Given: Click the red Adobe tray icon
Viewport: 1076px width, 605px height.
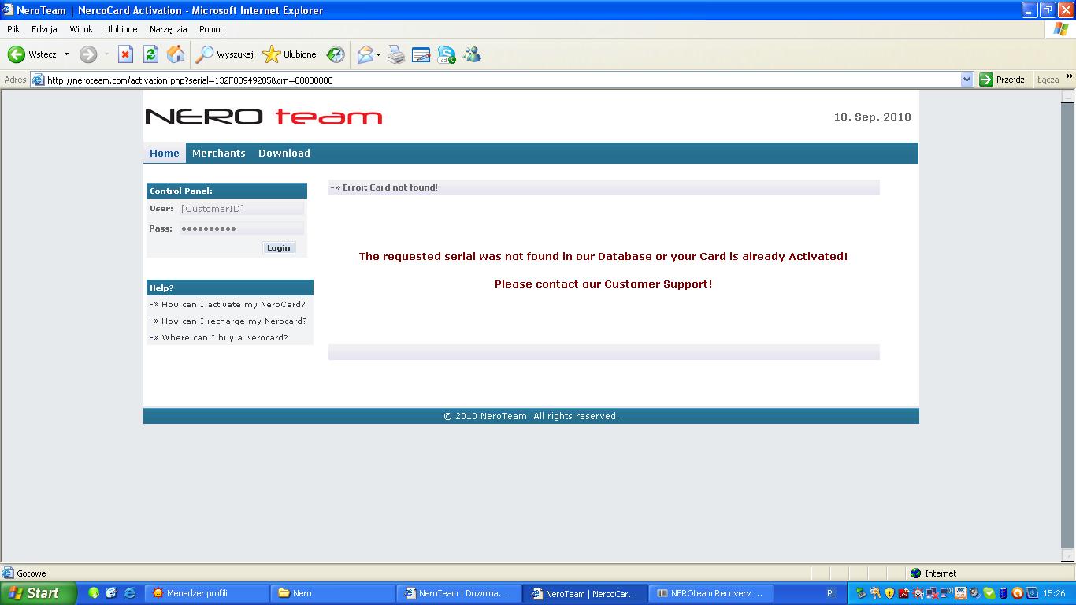Looking at the screenshot, I should pos(903,593).
